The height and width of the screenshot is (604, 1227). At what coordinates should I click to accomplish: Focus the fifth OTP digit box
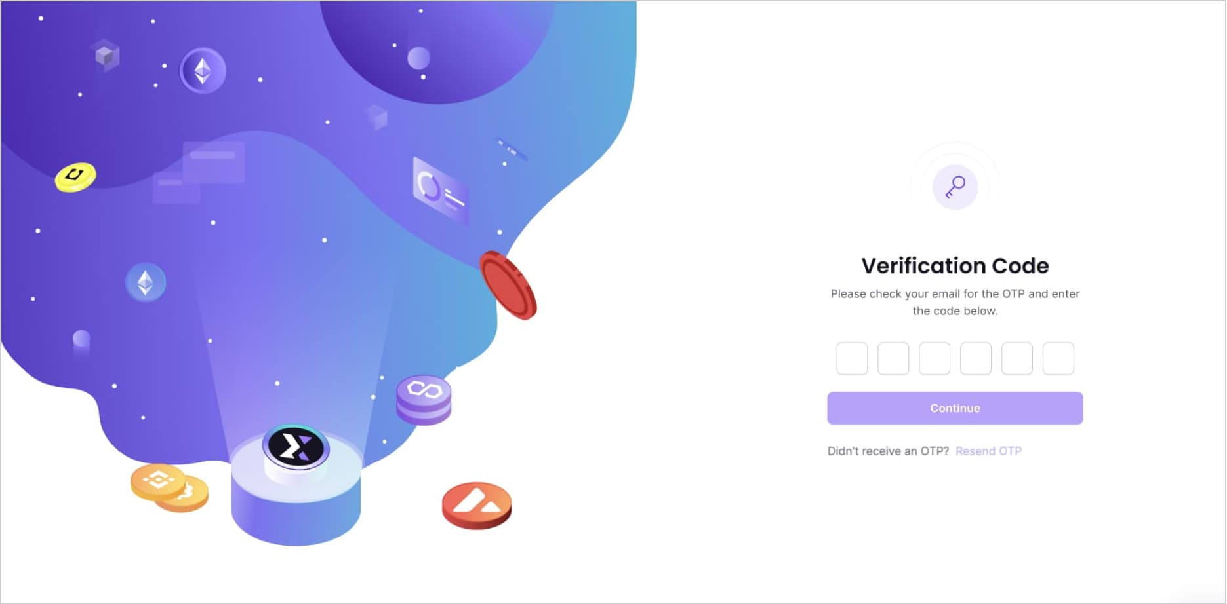coord(1017,358)
